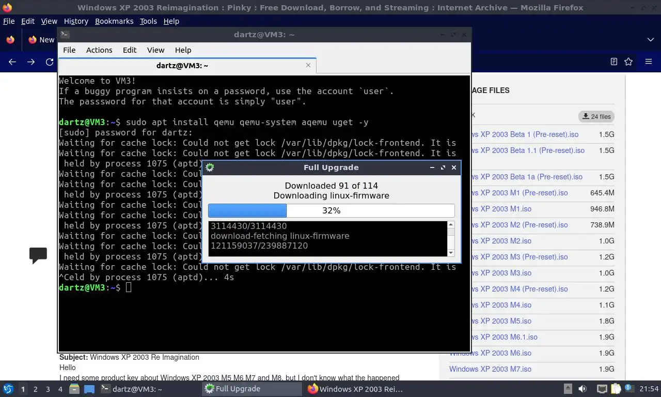Open the list all tabs chevron
Viewport: 661px width, 397px height.
click(x=650, y=39)
